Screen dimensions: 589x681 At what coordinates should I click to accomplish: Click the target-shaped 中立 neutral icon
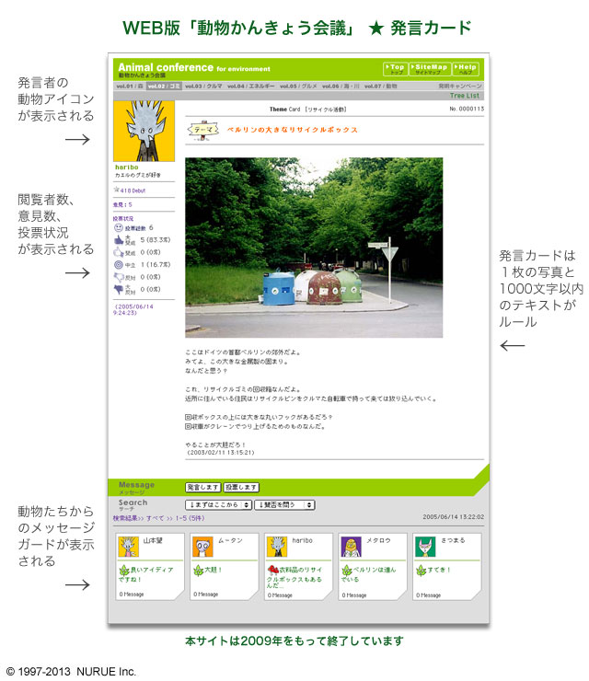point(118,264)
